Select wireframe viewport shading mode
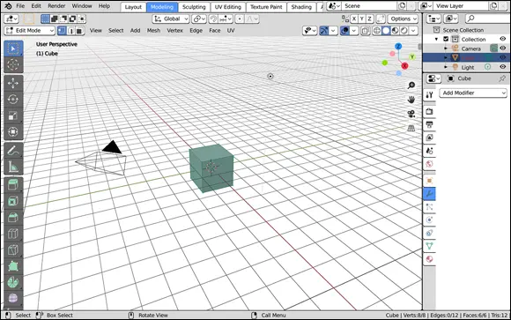Viewport: 511px width, 320px height. pos(377,31)
